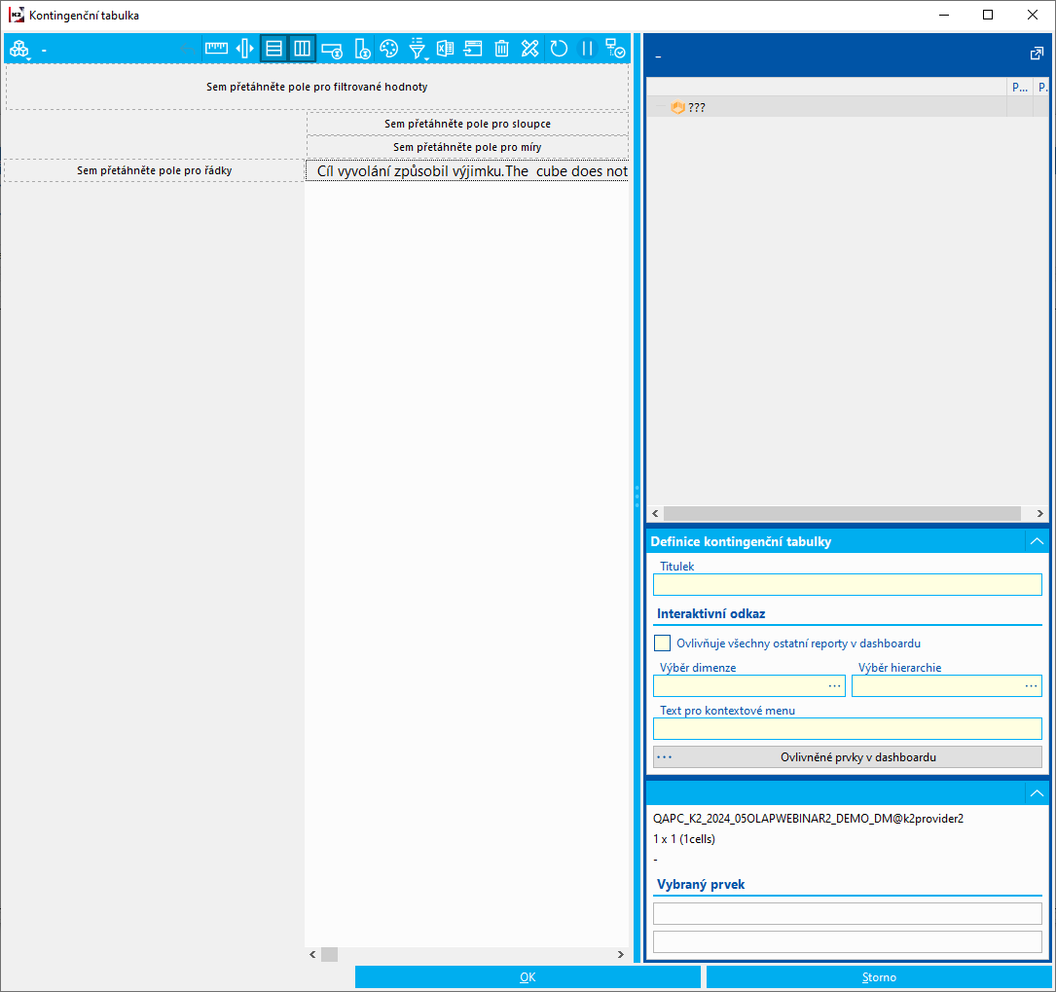
Task: Open the cube selection icon menu
Action: 19,50
